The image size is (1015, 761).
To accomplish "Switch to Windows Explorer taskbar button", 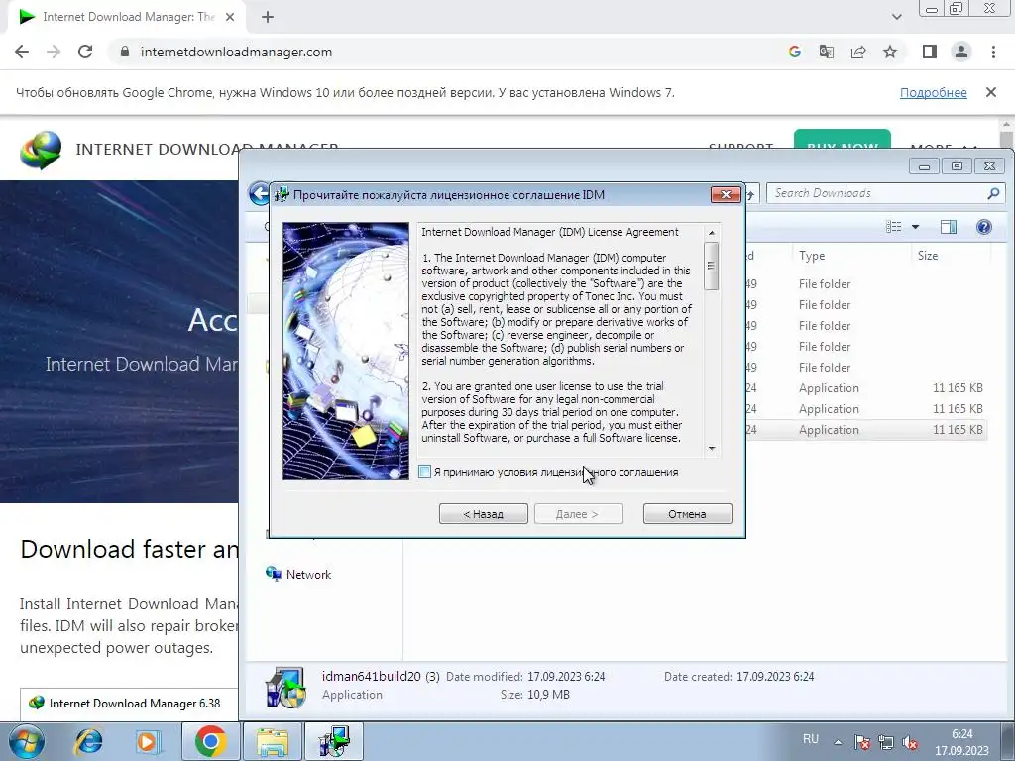I will pos(272,741).
